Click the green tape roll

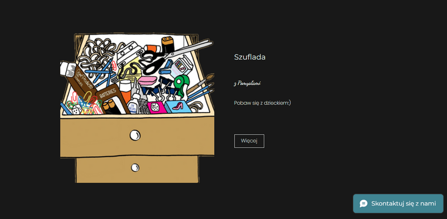point(181,84)
